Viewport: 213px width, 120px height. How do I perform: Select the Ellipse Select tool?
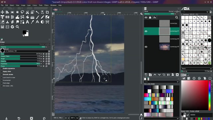click(x=17, y=12)
